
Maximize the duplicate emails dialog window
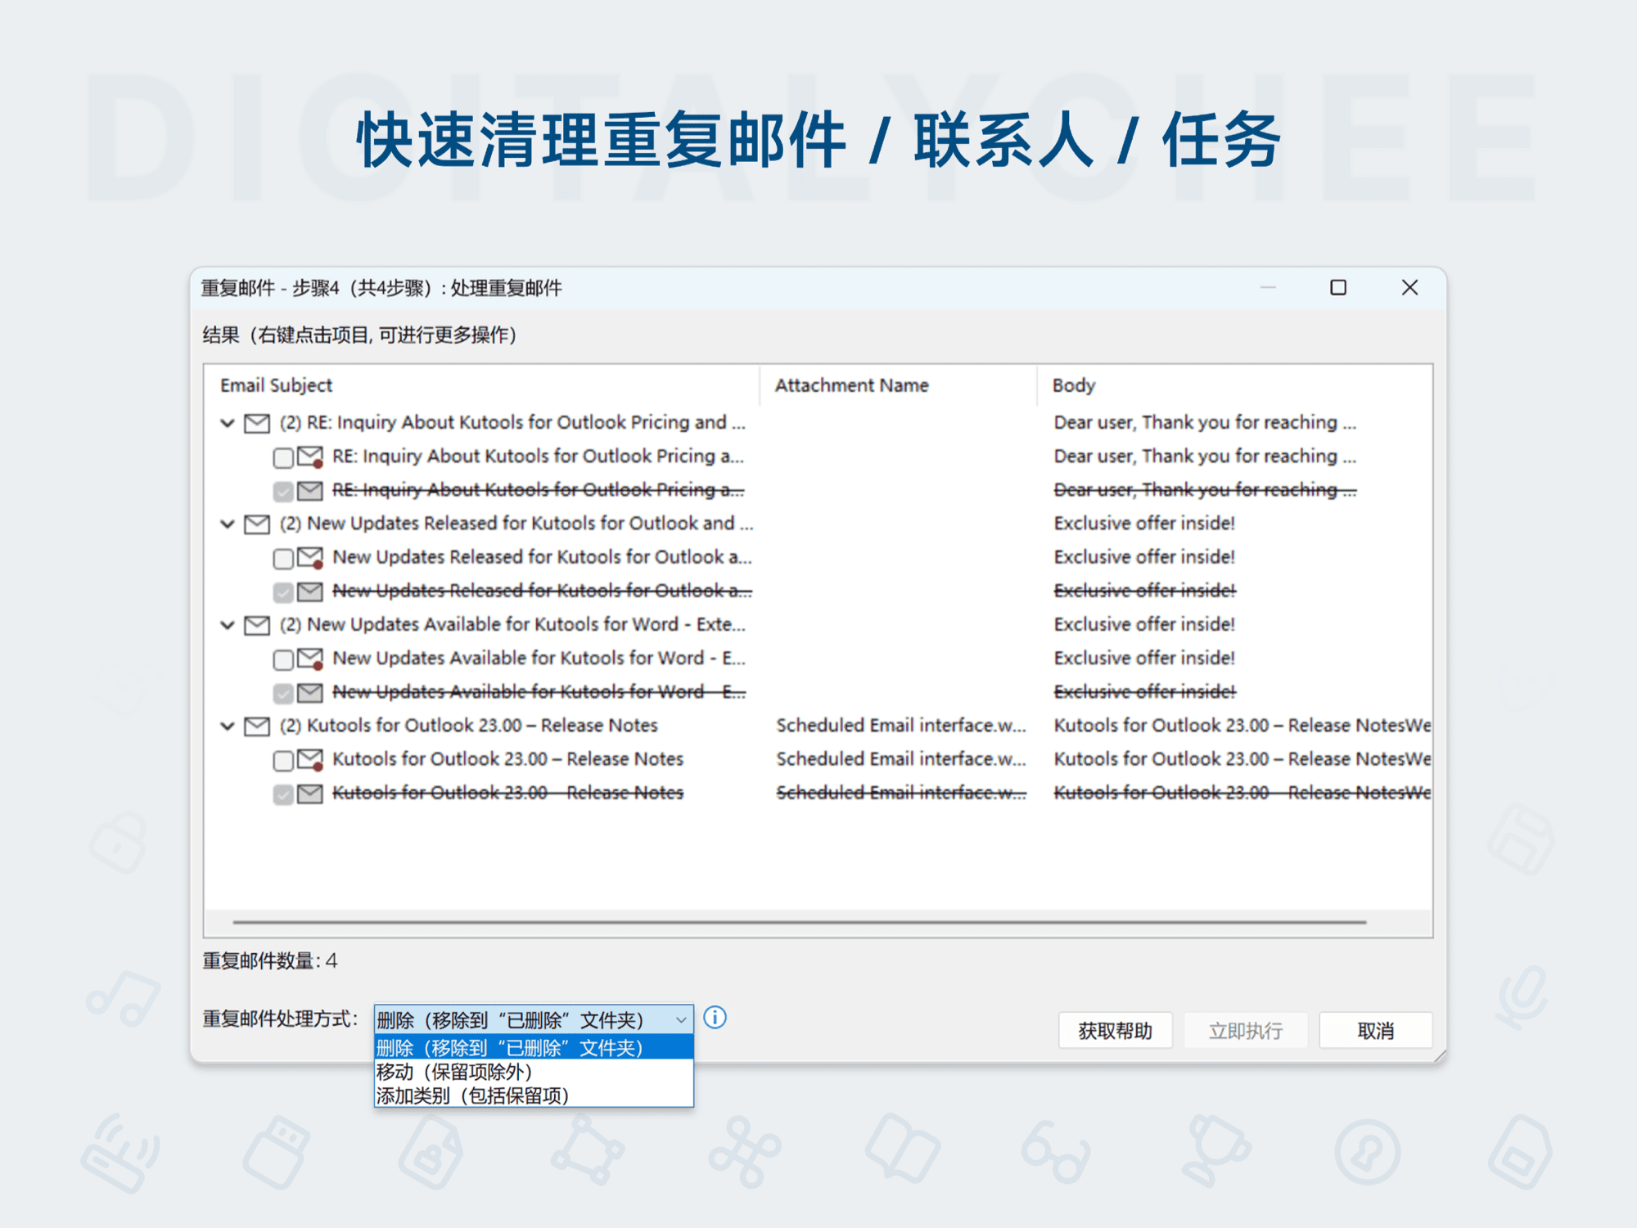pos(1338,287)
